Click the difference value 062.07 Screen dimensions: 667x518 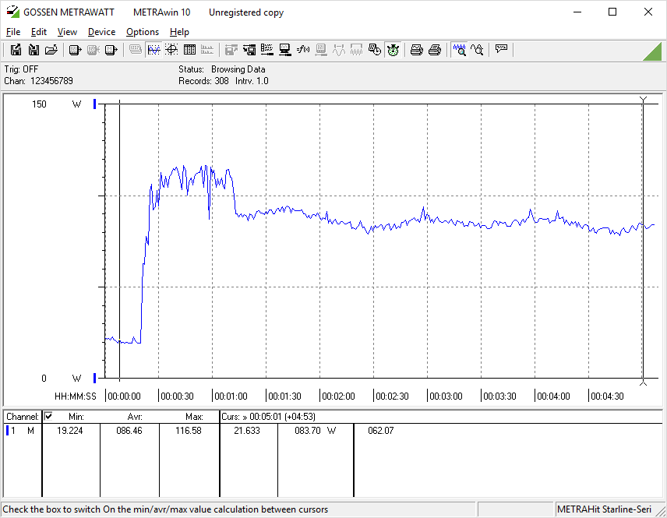point(381,431)
